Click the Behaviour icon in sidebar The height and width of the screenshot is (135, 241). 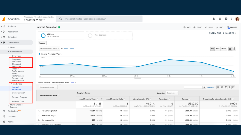(4, 37)
